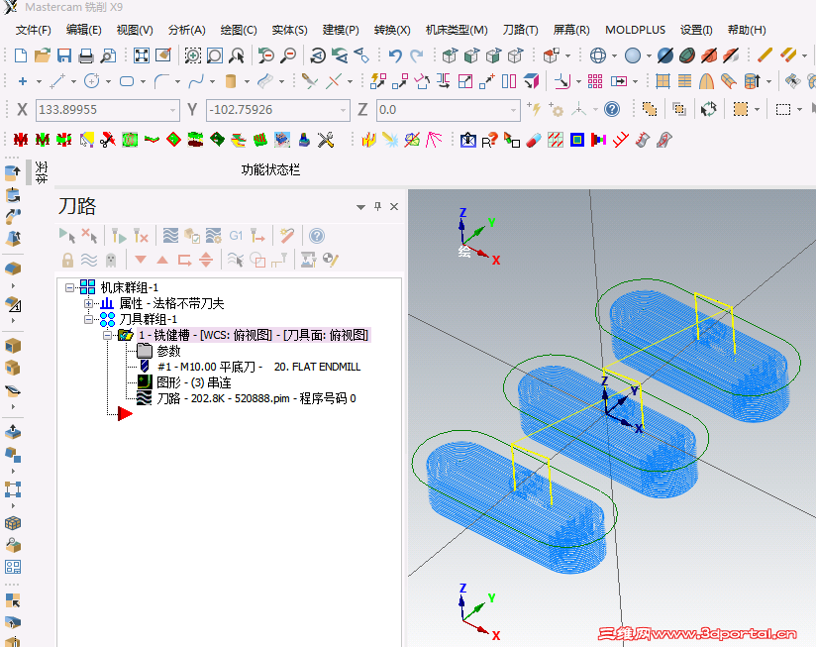Screen dimensions: 816x647
Task: Collapse the 1 - 铣健槽 operation node
Action: click(x=107, y=335)
